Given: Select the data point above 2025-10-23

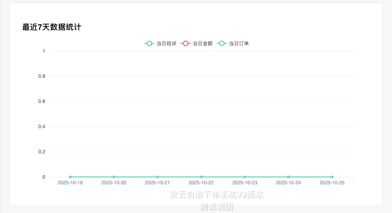Looking at the screenshot, I should [x=245, y=176].
